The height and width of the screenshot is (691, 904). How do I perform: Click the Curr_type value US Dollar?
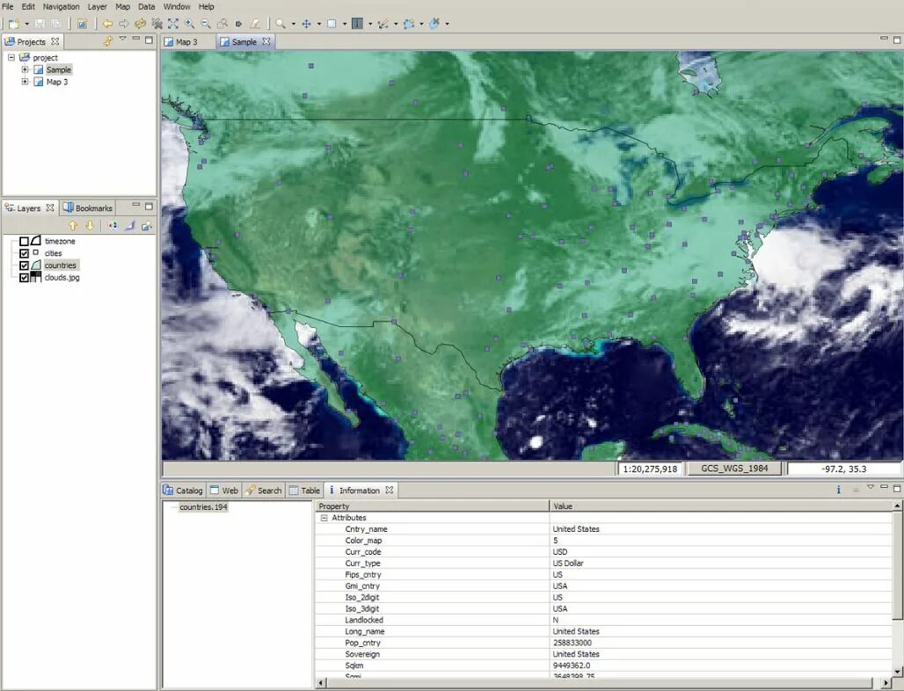pos(568,563)
